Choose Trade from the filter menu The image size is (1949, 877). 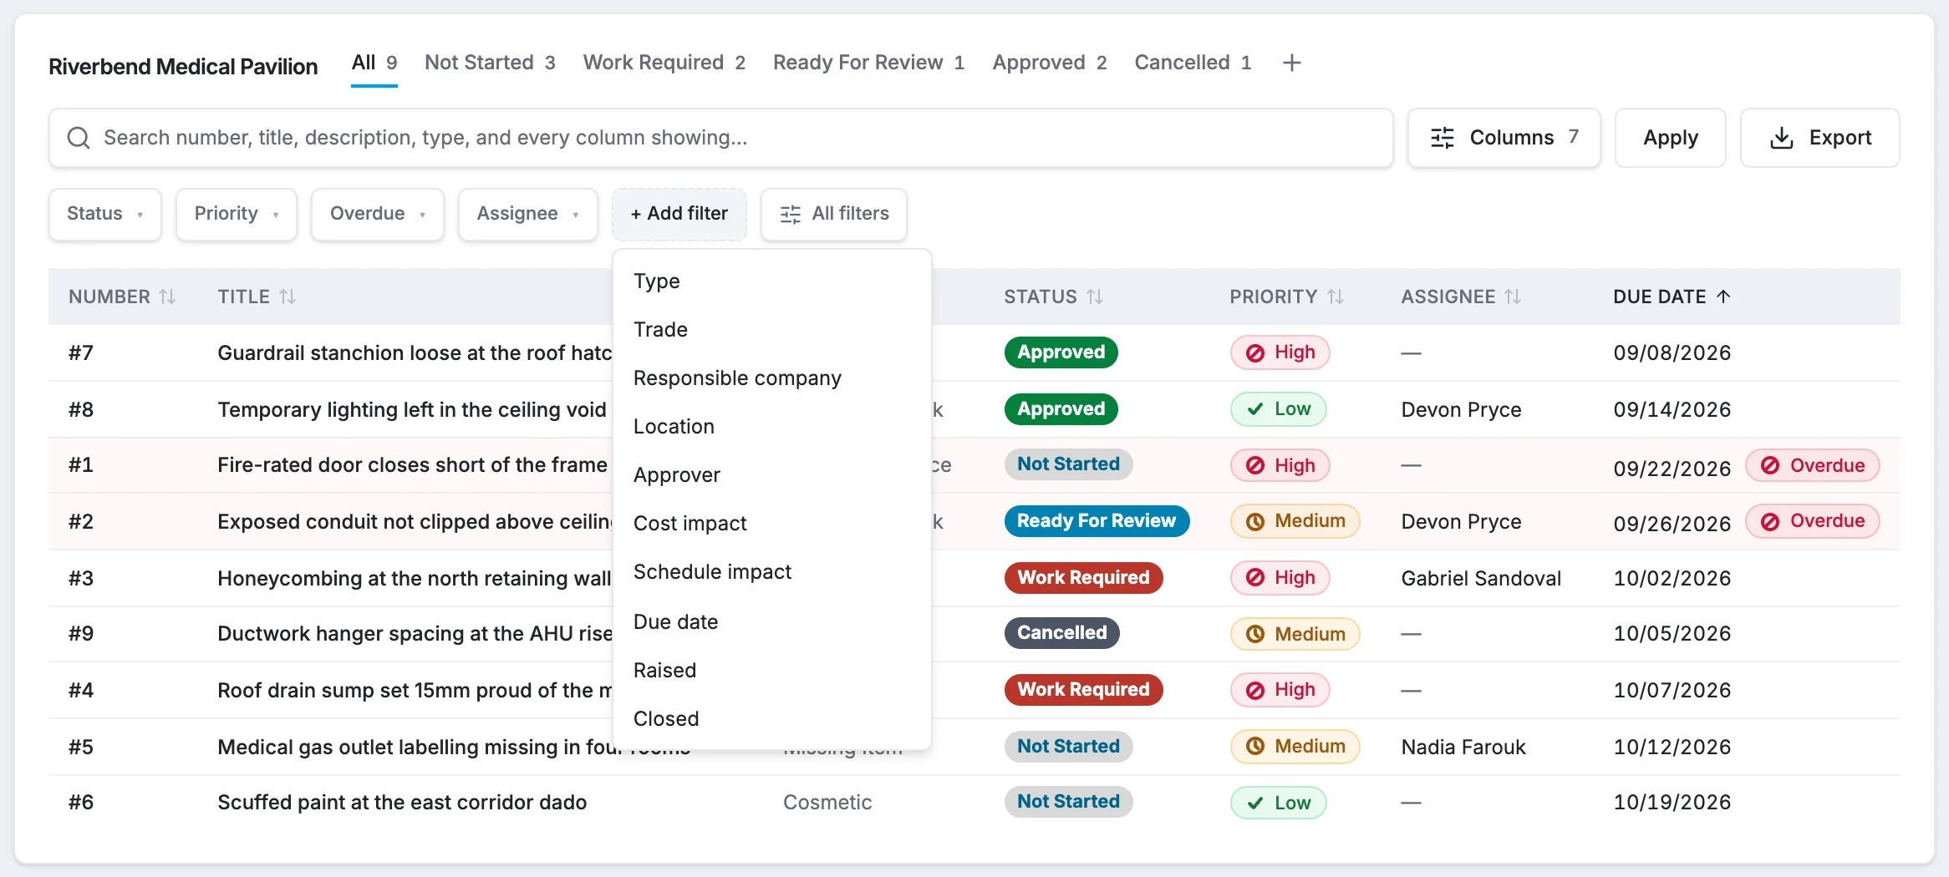pos(772,330)
